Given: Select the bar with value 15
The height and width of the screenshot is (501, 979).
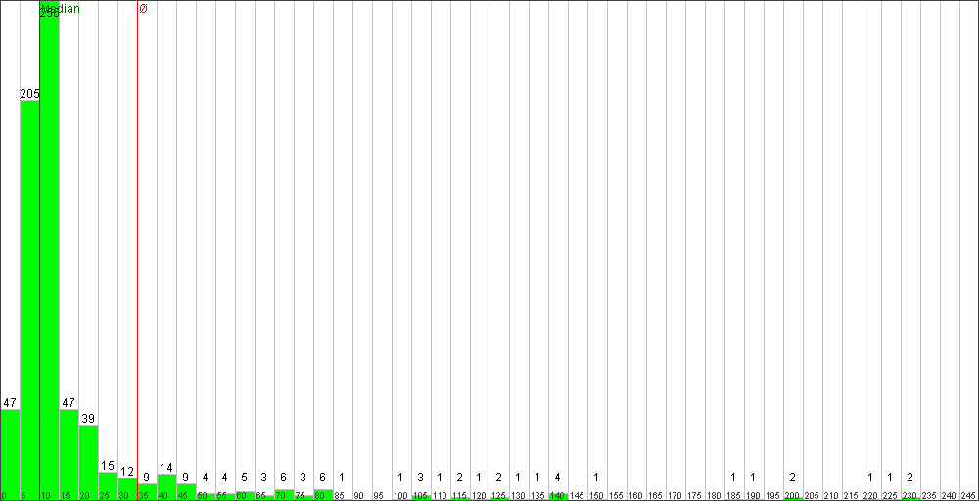Looking at the screenshot, I should (x=108, y=486).
